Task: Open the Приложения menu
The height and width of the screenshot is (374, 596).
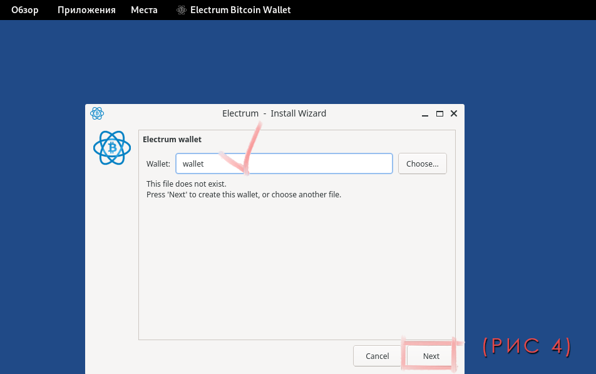Action: (x=86, y=10)
